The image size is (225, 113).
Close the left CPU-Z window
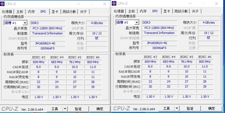point(105,4)
